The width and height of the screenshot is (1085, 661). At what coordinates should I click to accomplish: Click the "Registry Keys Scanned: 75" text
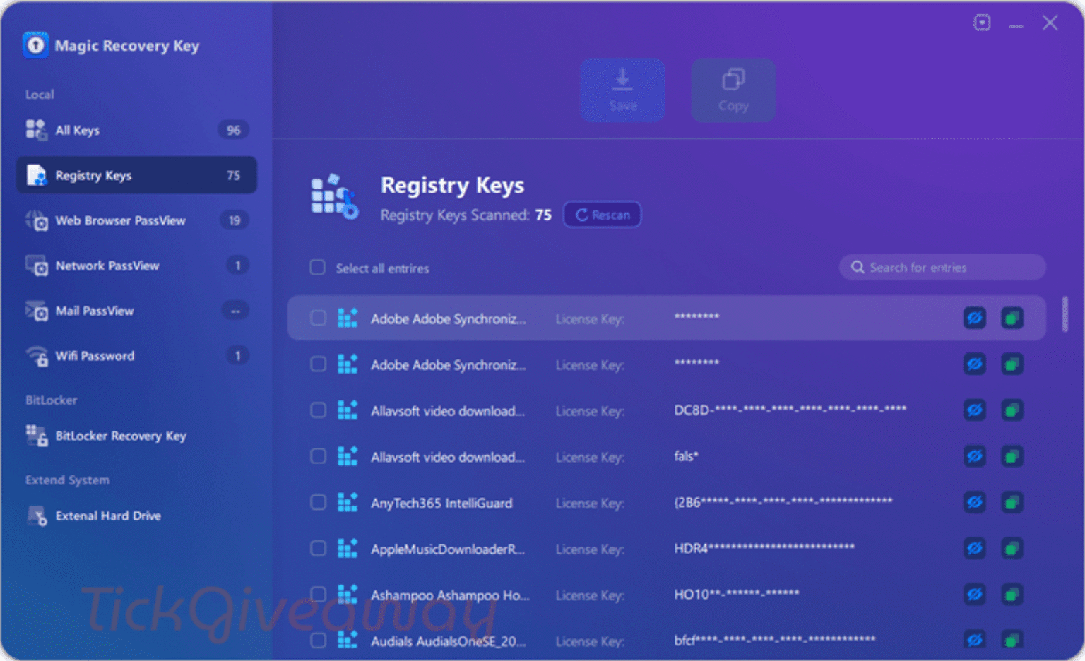click(x=466, y=215)
